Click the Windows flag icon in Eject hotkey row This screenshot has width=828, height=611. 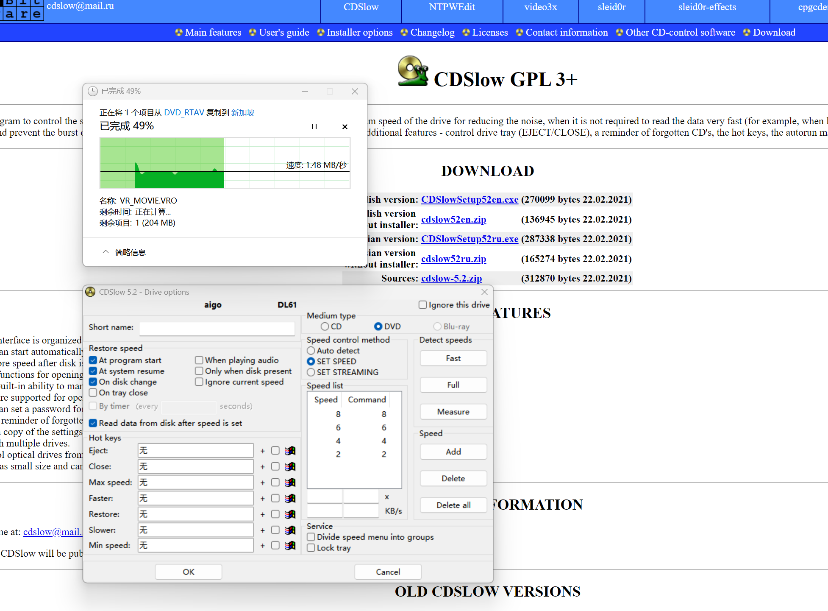pyautogui.click(x=290, y=451)
